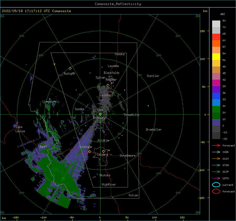Select the orange 60-57 dBZ color swatch
This screenshot has width=236, height=221.
point(216,44)
